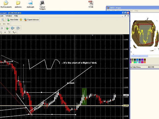
Task: Toggle the Expert Advisors button
Action: (x=32, y=20)
